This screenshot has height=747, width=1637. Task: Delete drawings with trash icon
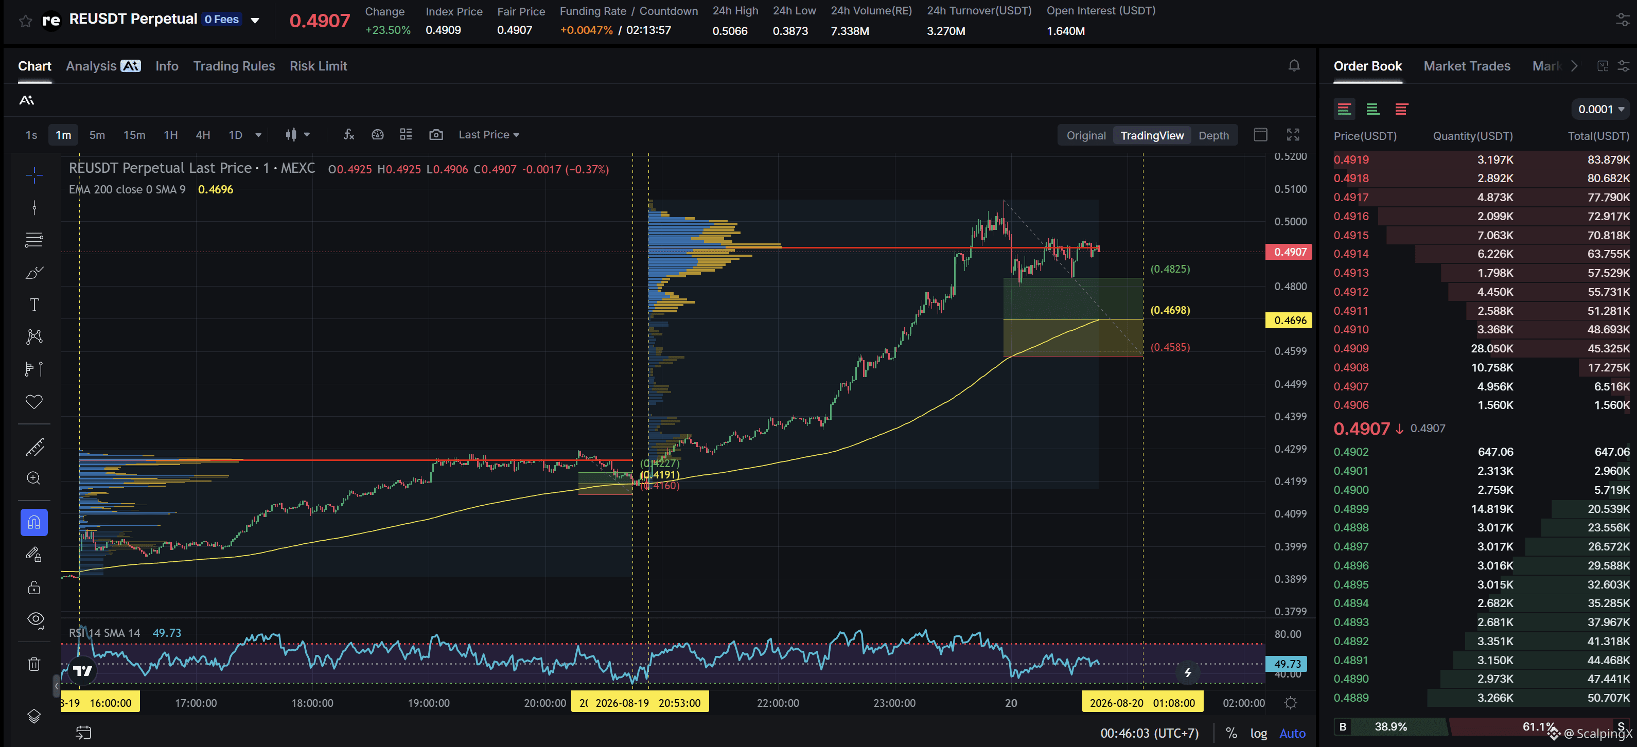point(34,664)
